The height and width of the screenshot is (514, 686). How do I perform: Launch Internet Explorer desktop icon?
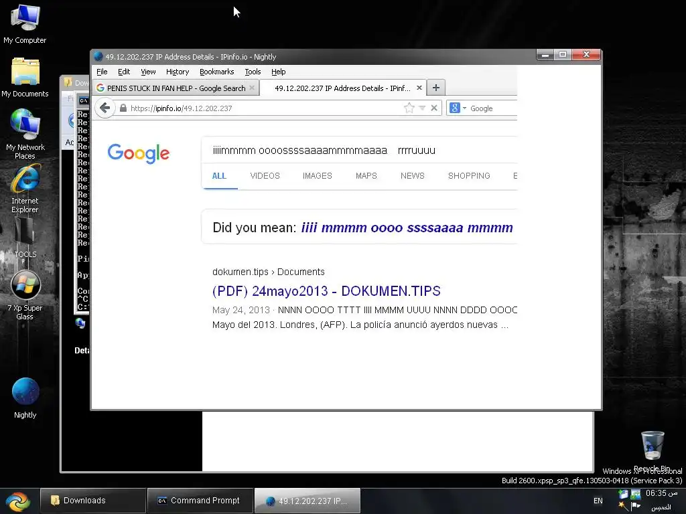[25, 188]
